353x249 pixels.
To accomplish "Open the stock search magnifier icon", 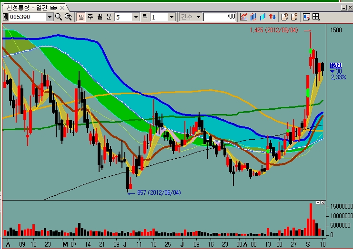I will pyautogui.click(x=59, y=17).
